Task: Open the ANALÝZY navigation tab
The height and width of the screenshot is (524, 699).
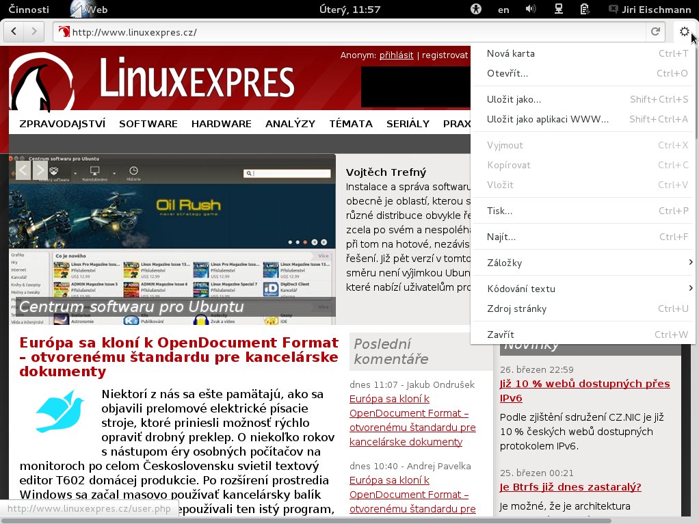Action: [290, 124]
